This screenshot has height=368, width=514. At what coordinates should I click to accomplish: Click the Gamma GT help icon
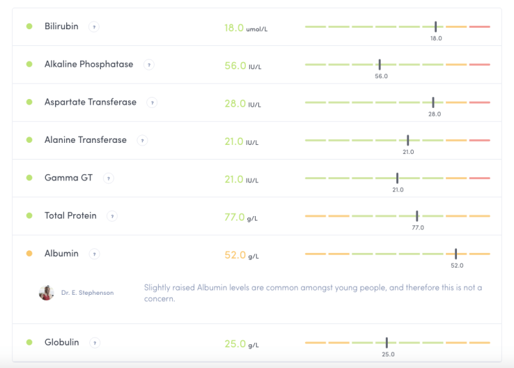tap(108, 178)
